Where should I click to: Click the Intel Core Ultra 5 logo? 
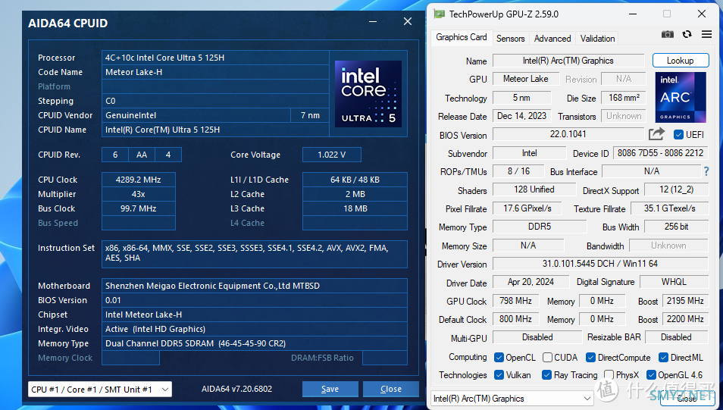368,94
